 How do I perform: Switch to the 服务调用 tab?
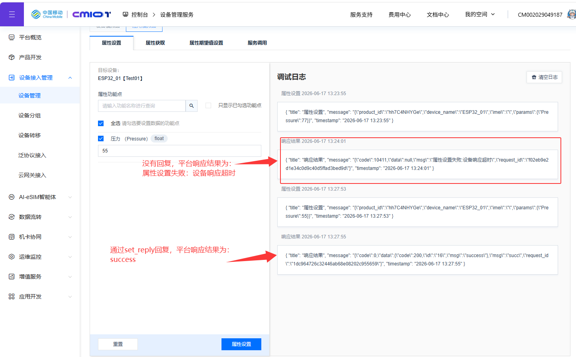[257, 43]
